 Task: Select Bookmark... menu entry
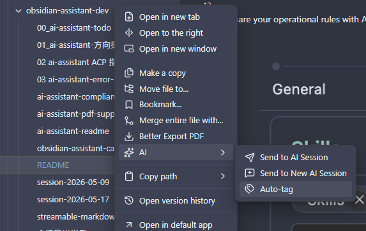(176, 105)
